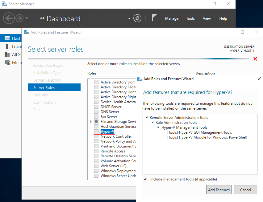Click the back navigation arrow

click(9, 18)
